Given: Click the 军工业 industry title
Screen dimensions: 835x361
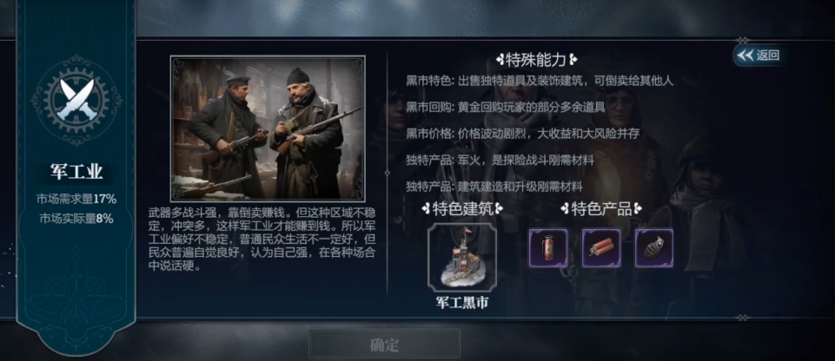Looking at the screenshot, I should (76, 172).
